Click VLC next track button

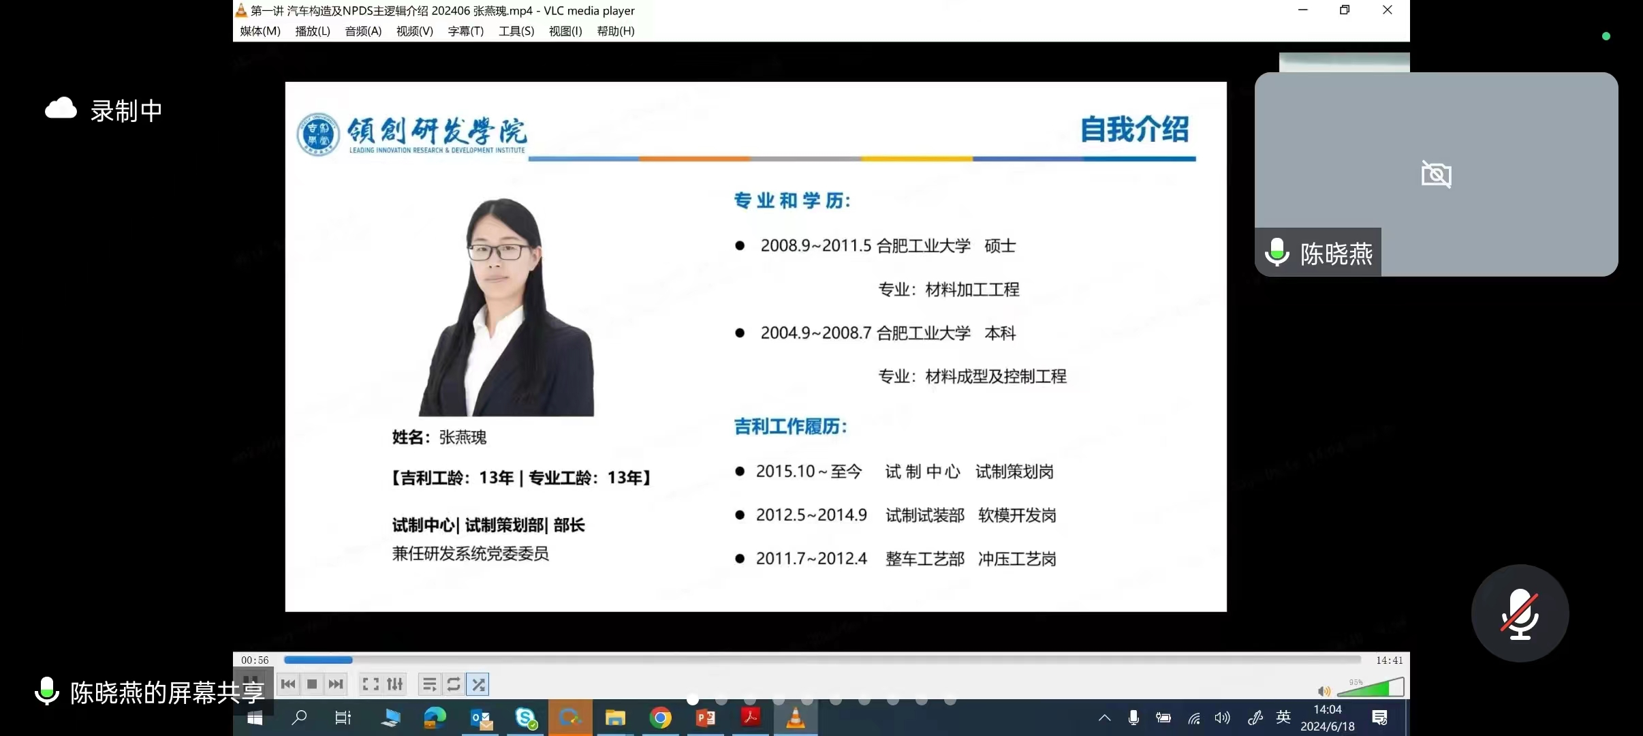pos(336,684)
